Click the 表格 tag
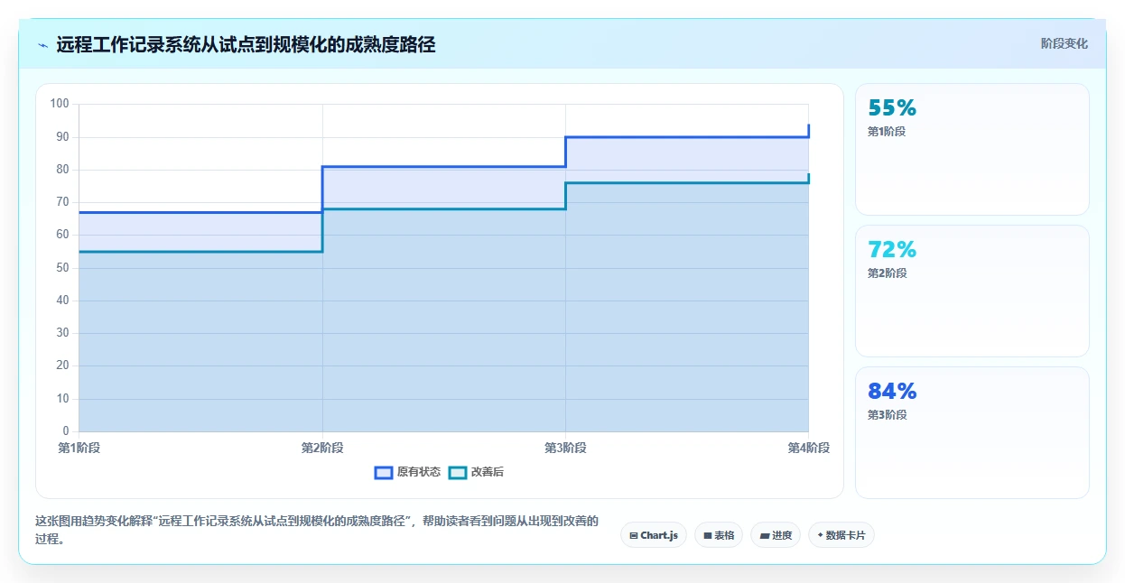The image size is (1125, 583). click(719, 535)
